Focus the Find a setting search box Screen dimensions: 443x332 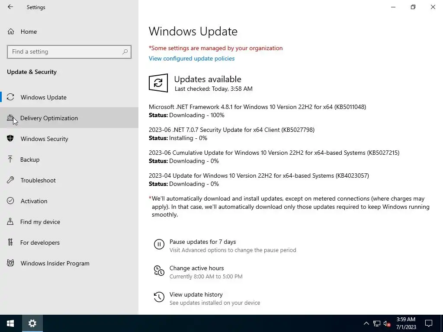[69, 52]
